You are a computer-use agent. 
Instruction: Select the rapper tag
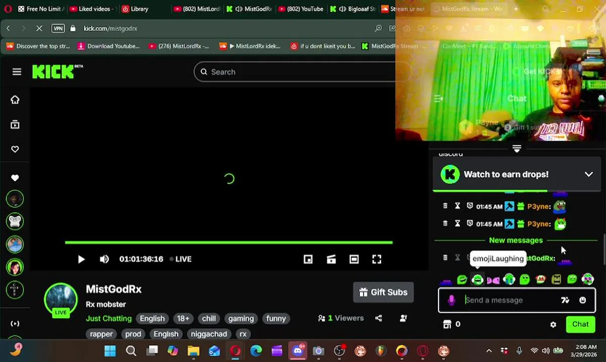pos(101,334)
